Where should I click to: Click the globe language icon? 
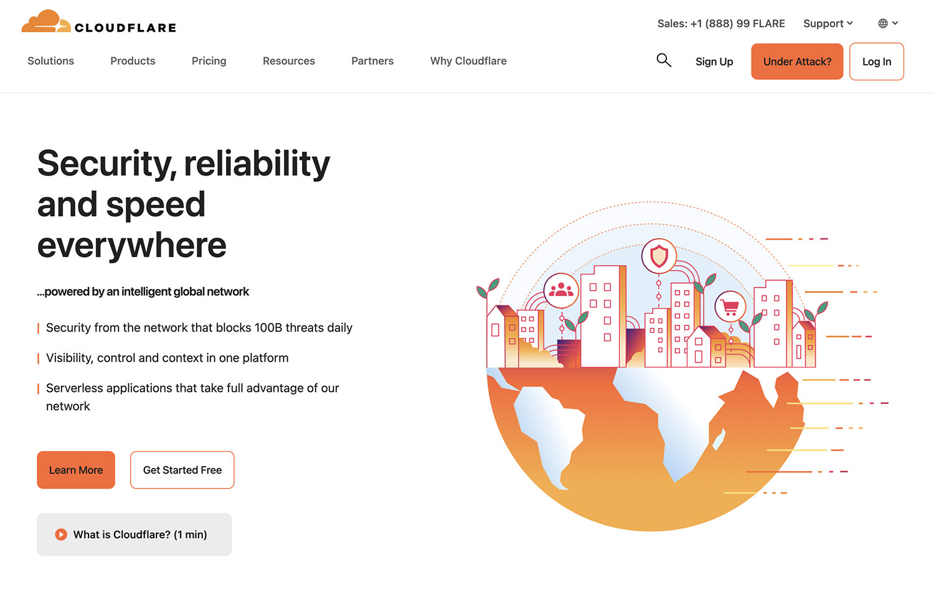click(x=883, y=24)
